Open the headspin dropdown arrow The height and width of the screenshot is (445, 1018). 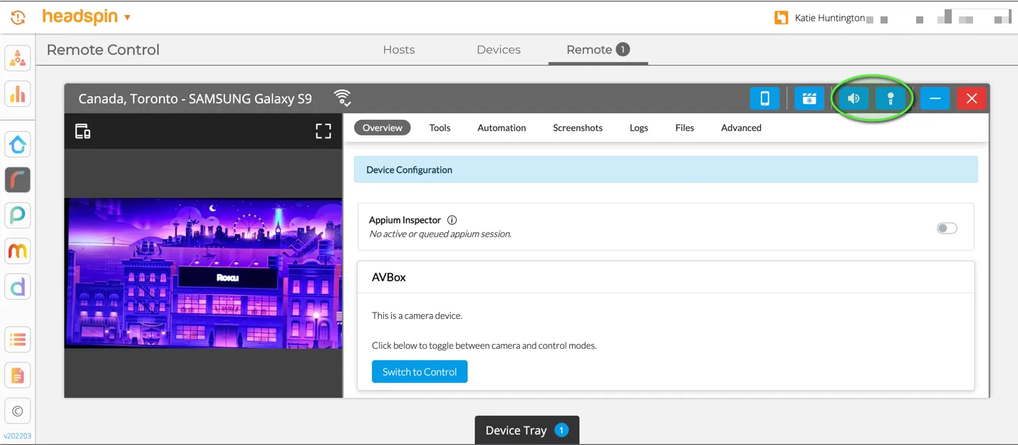coord(127,17)
